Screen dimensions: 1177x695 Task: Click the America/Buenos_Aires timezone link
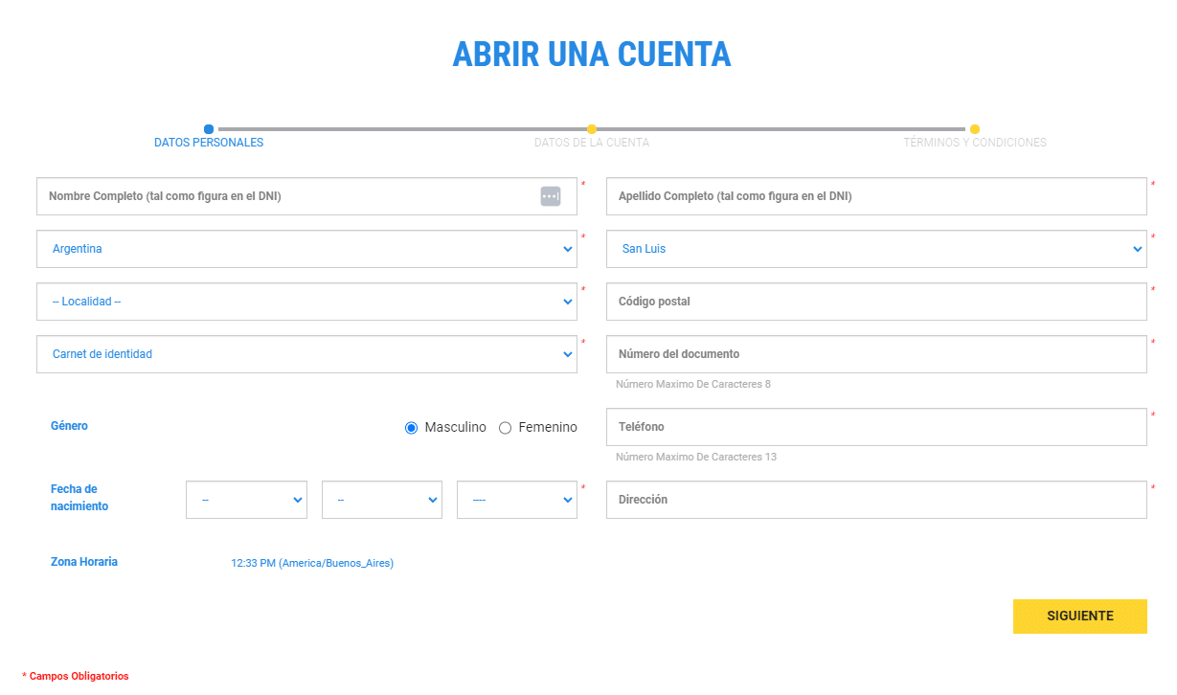312,563
